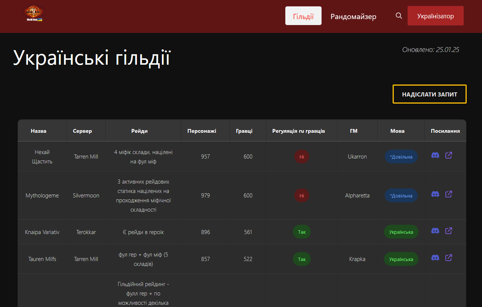
Task: Click the Гравці column header
Action: [x=247, y=131]
